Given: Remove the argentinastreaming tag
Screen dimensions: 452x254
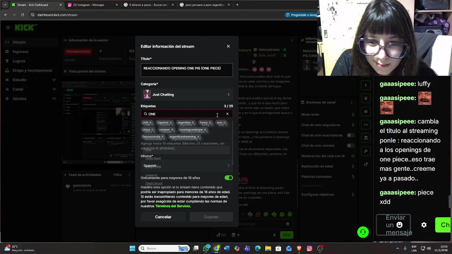Looking at the screenshot, I should pos(198,137).
